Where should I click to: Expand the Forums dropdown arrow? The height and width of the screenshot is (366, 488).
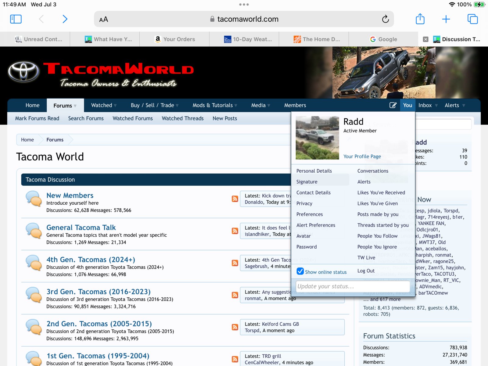75,106
